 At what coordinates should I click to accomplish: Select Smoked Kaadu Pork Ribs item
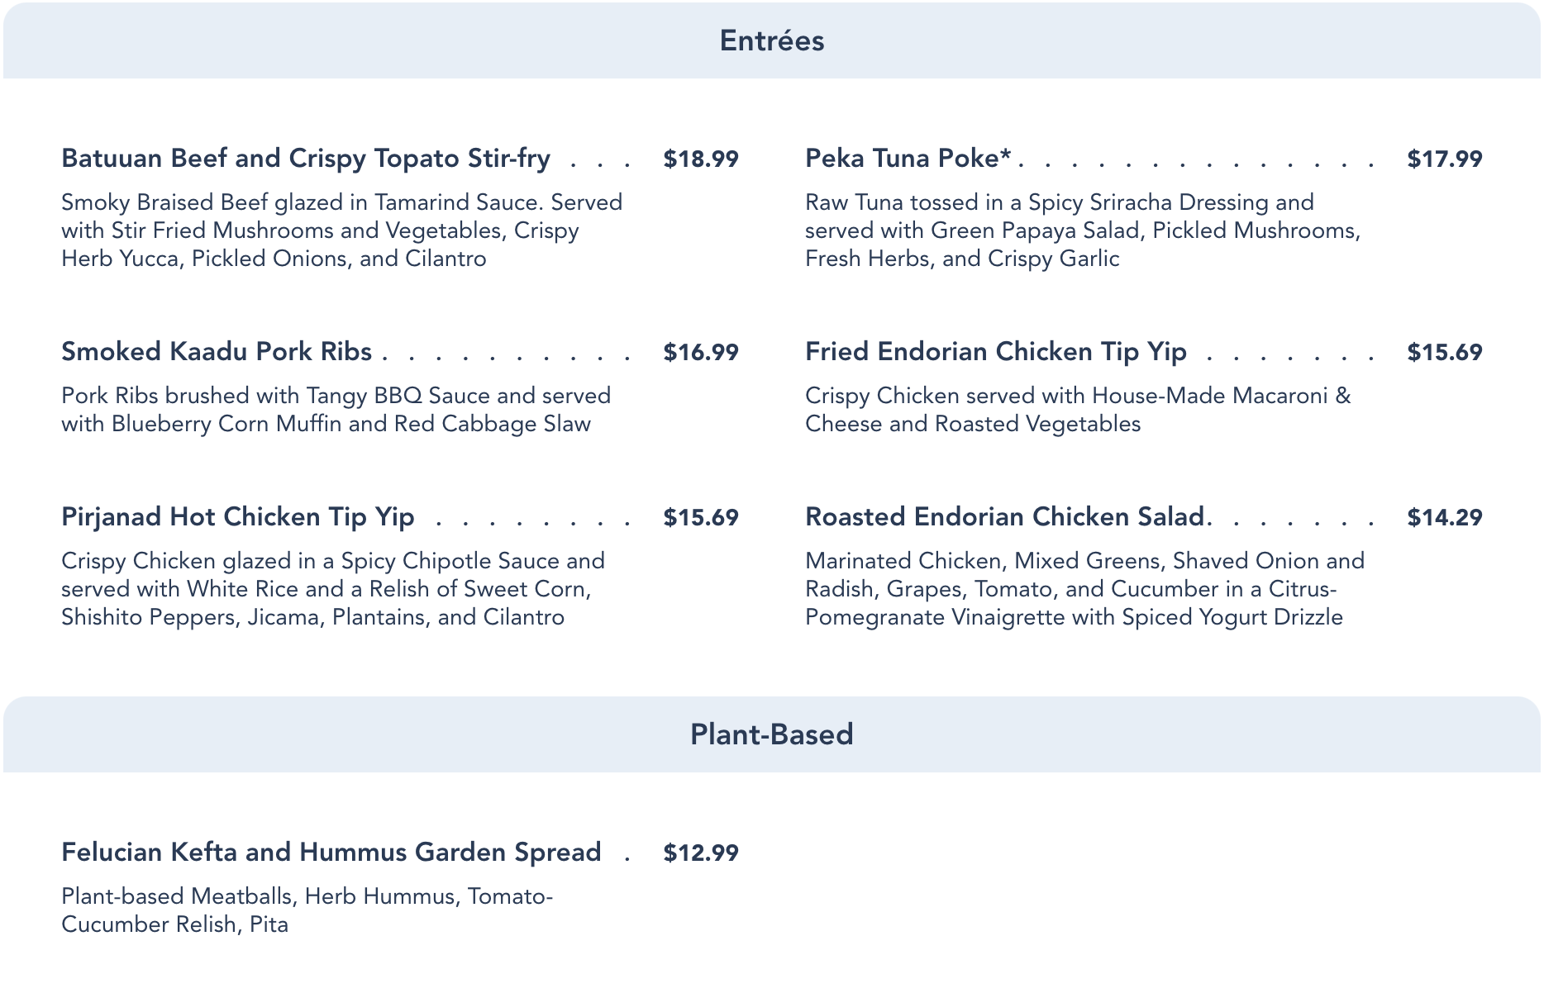[x=217, y=352]
